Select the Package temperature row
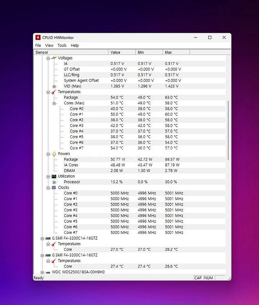The image size is (259, 305). pyautogui.click(x=144, y=97)
